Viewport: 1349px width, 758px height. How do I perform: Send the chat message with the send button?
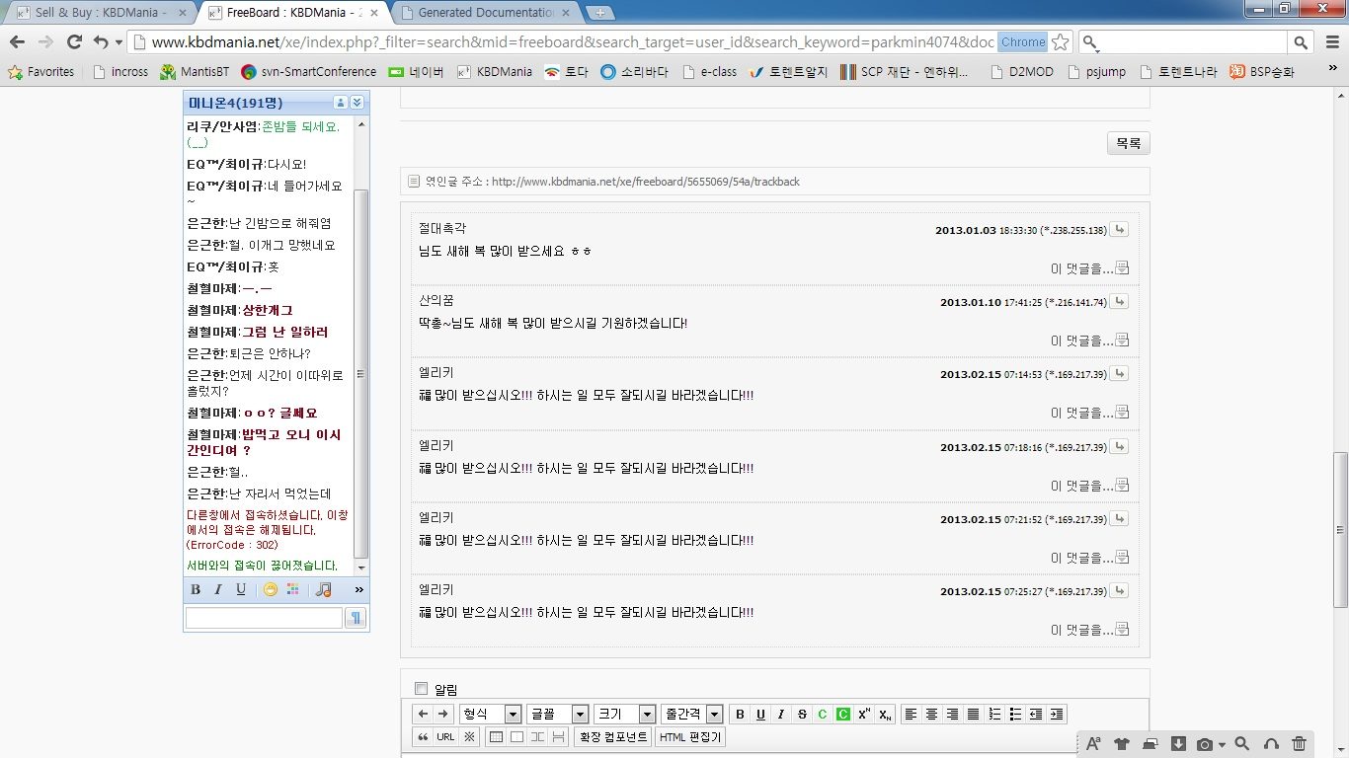click(356, 618)
